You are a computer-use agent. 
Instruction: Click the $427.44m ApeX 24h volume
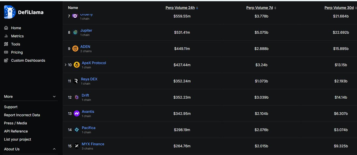pyautogui.click(x=182, y=65)
